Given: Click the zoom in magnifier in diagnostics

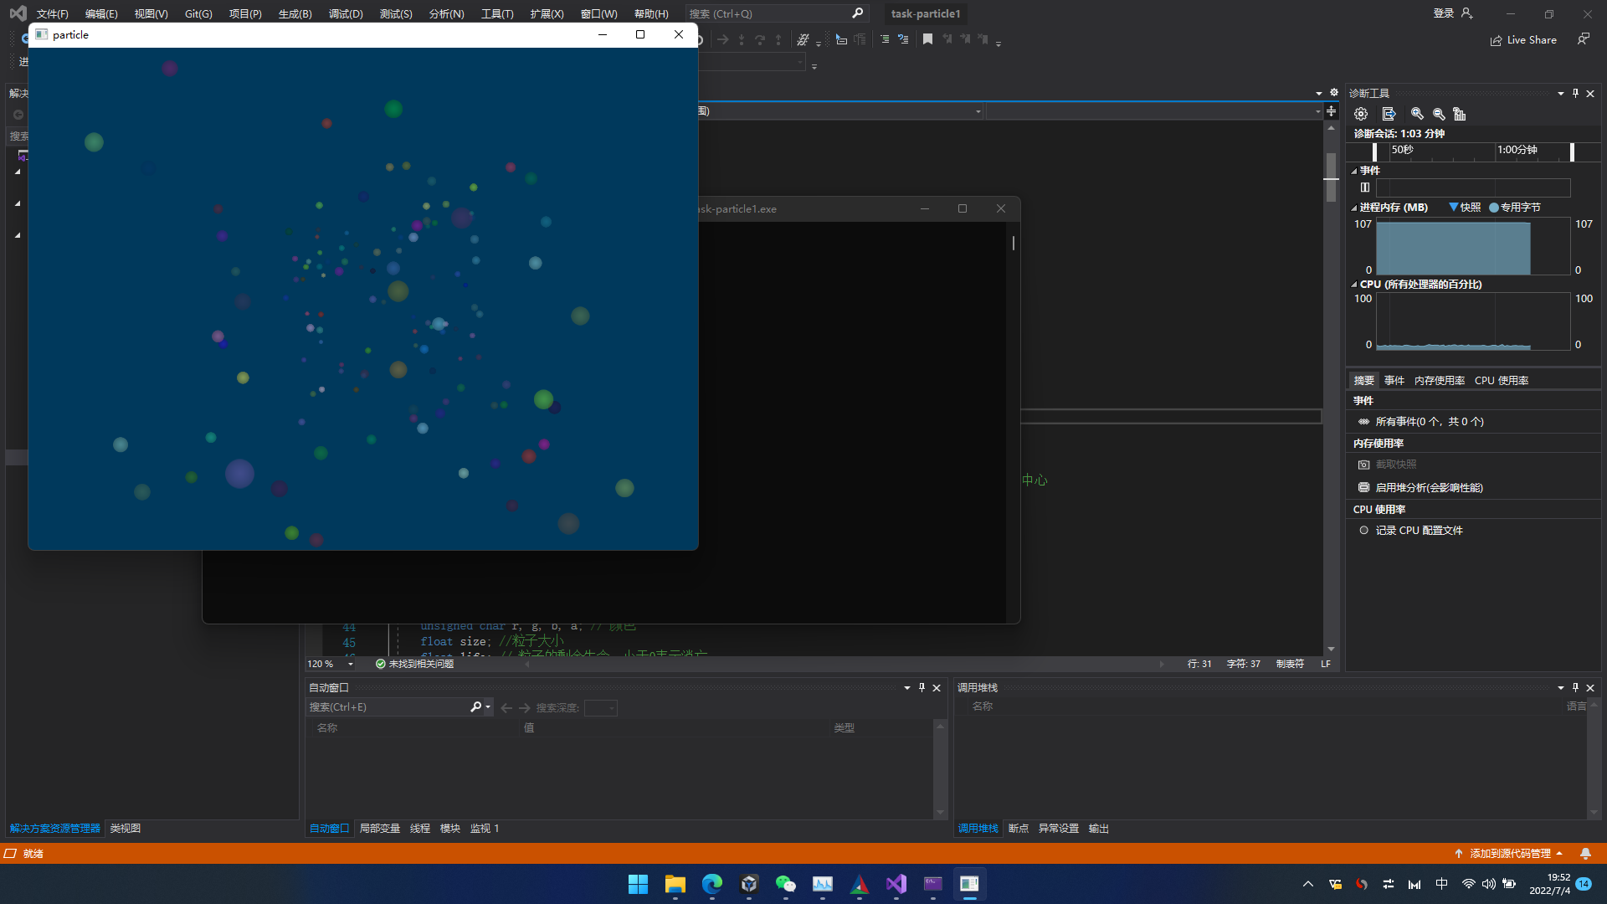Looking at the screenshot, I should coord(1417,114).
